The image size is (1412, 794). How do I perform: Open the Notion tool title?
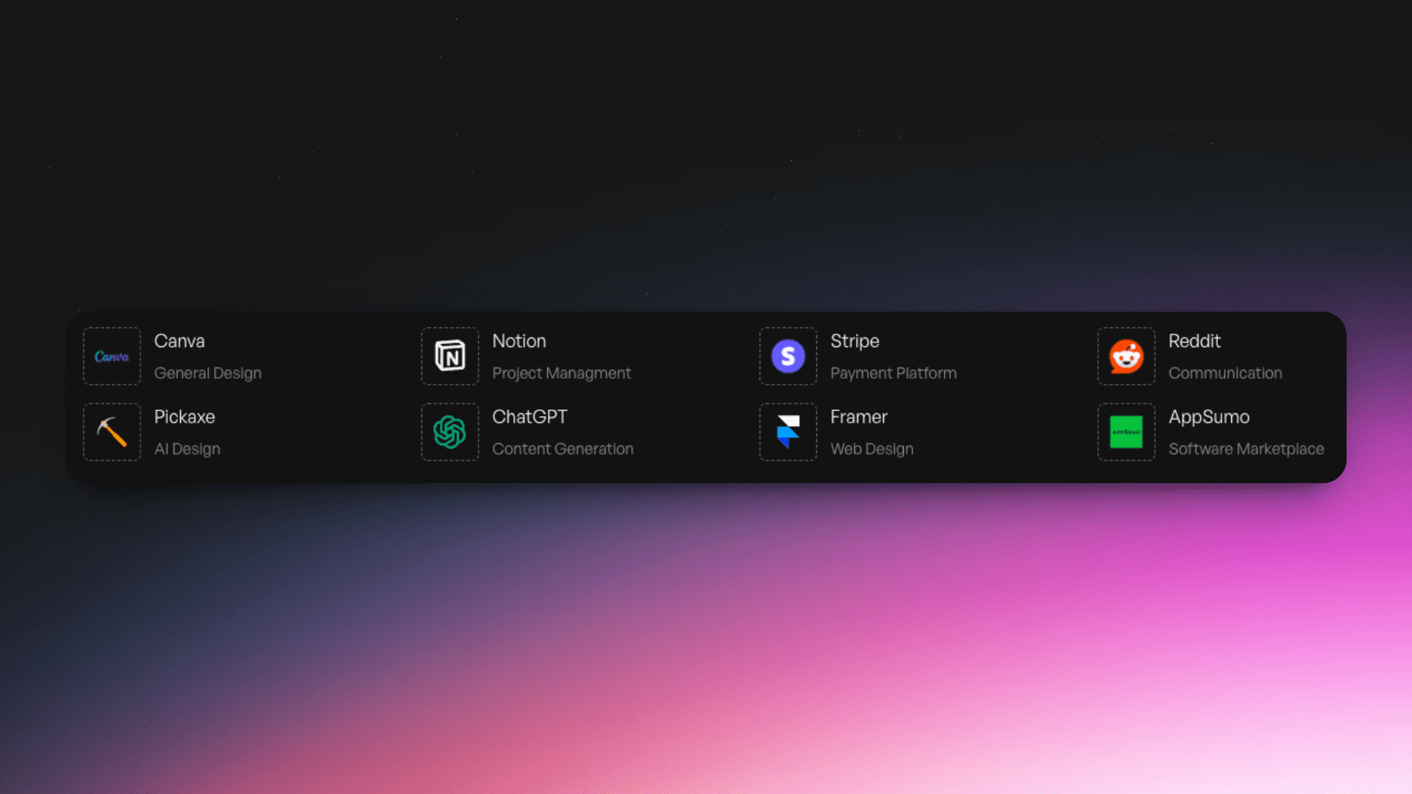pyautogui.click(x=519, y=341)
